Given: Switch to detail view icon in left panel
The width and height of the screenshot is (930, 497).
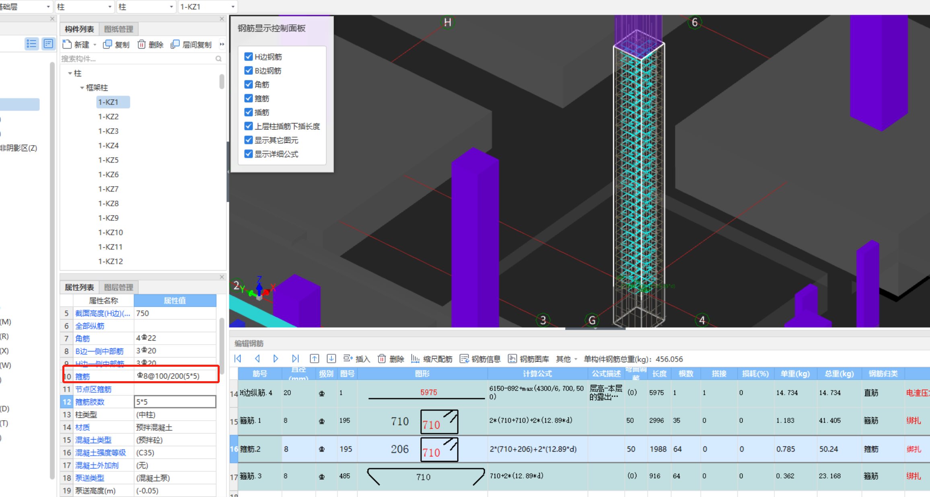Looking at the screenshot, I should pyautogui.click(x=48, y=43).
